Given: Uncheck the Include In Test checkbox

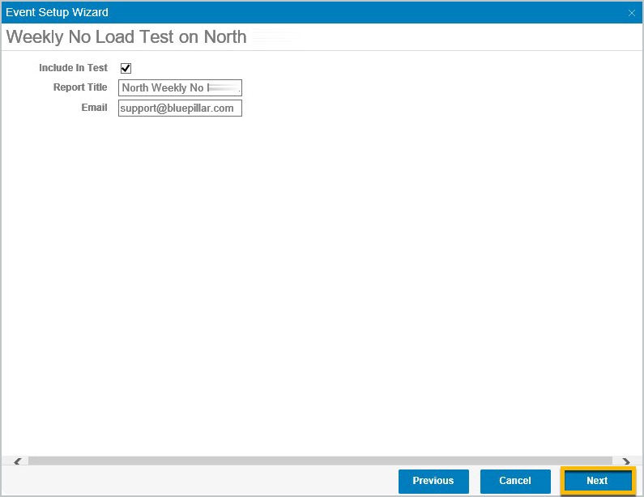Looking at the screenshot, I should coord(126,68).
